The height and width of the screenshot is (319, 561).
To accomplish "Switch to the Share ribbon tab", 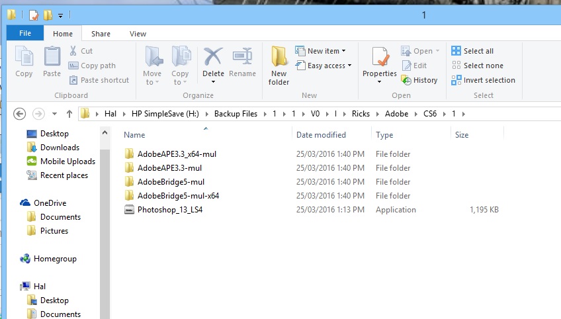I will pos(101,34).
